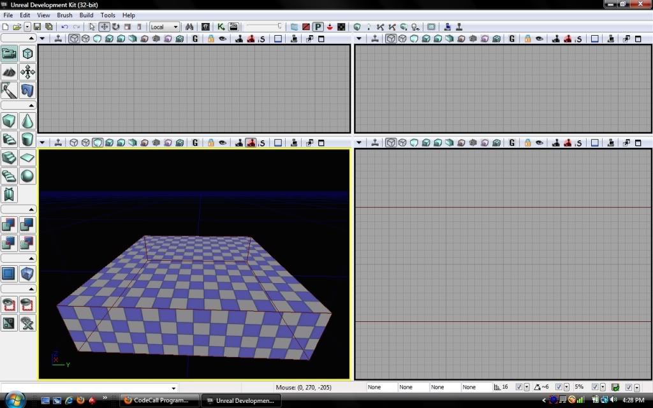Open the Kismet editor from toolbar

221,27
